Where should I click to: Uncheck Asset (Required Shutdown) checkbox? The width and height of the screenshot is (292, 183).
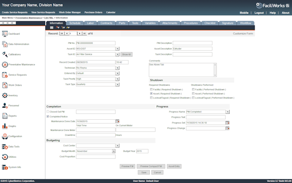pos(151,93)
